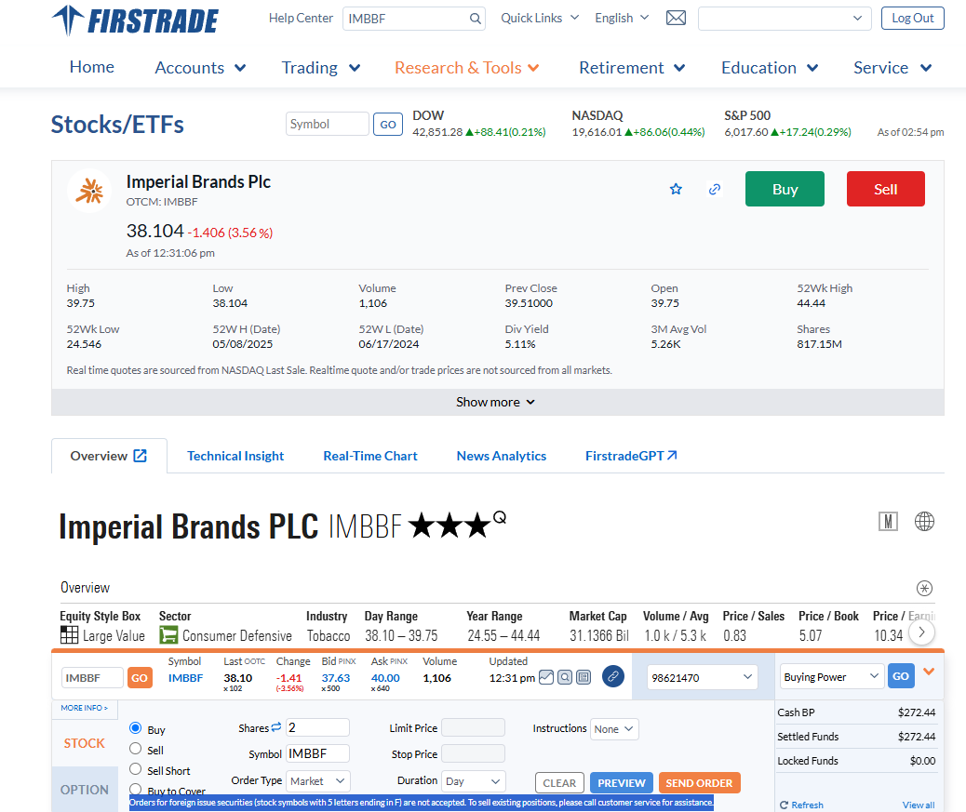This screenshot has height=812, width=966.
Task: Open the Research & Tools menu
Action: point(466,68)
